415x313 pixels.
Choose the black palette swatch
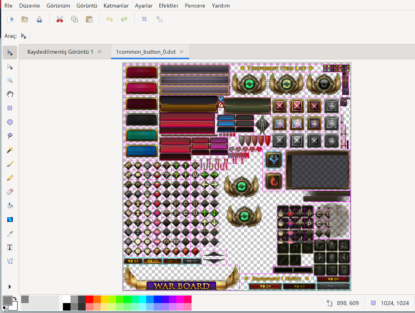67,307
